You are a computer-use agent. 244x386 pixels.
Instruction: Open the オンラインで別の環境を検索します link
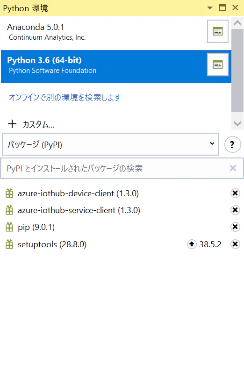coord(65,98)
